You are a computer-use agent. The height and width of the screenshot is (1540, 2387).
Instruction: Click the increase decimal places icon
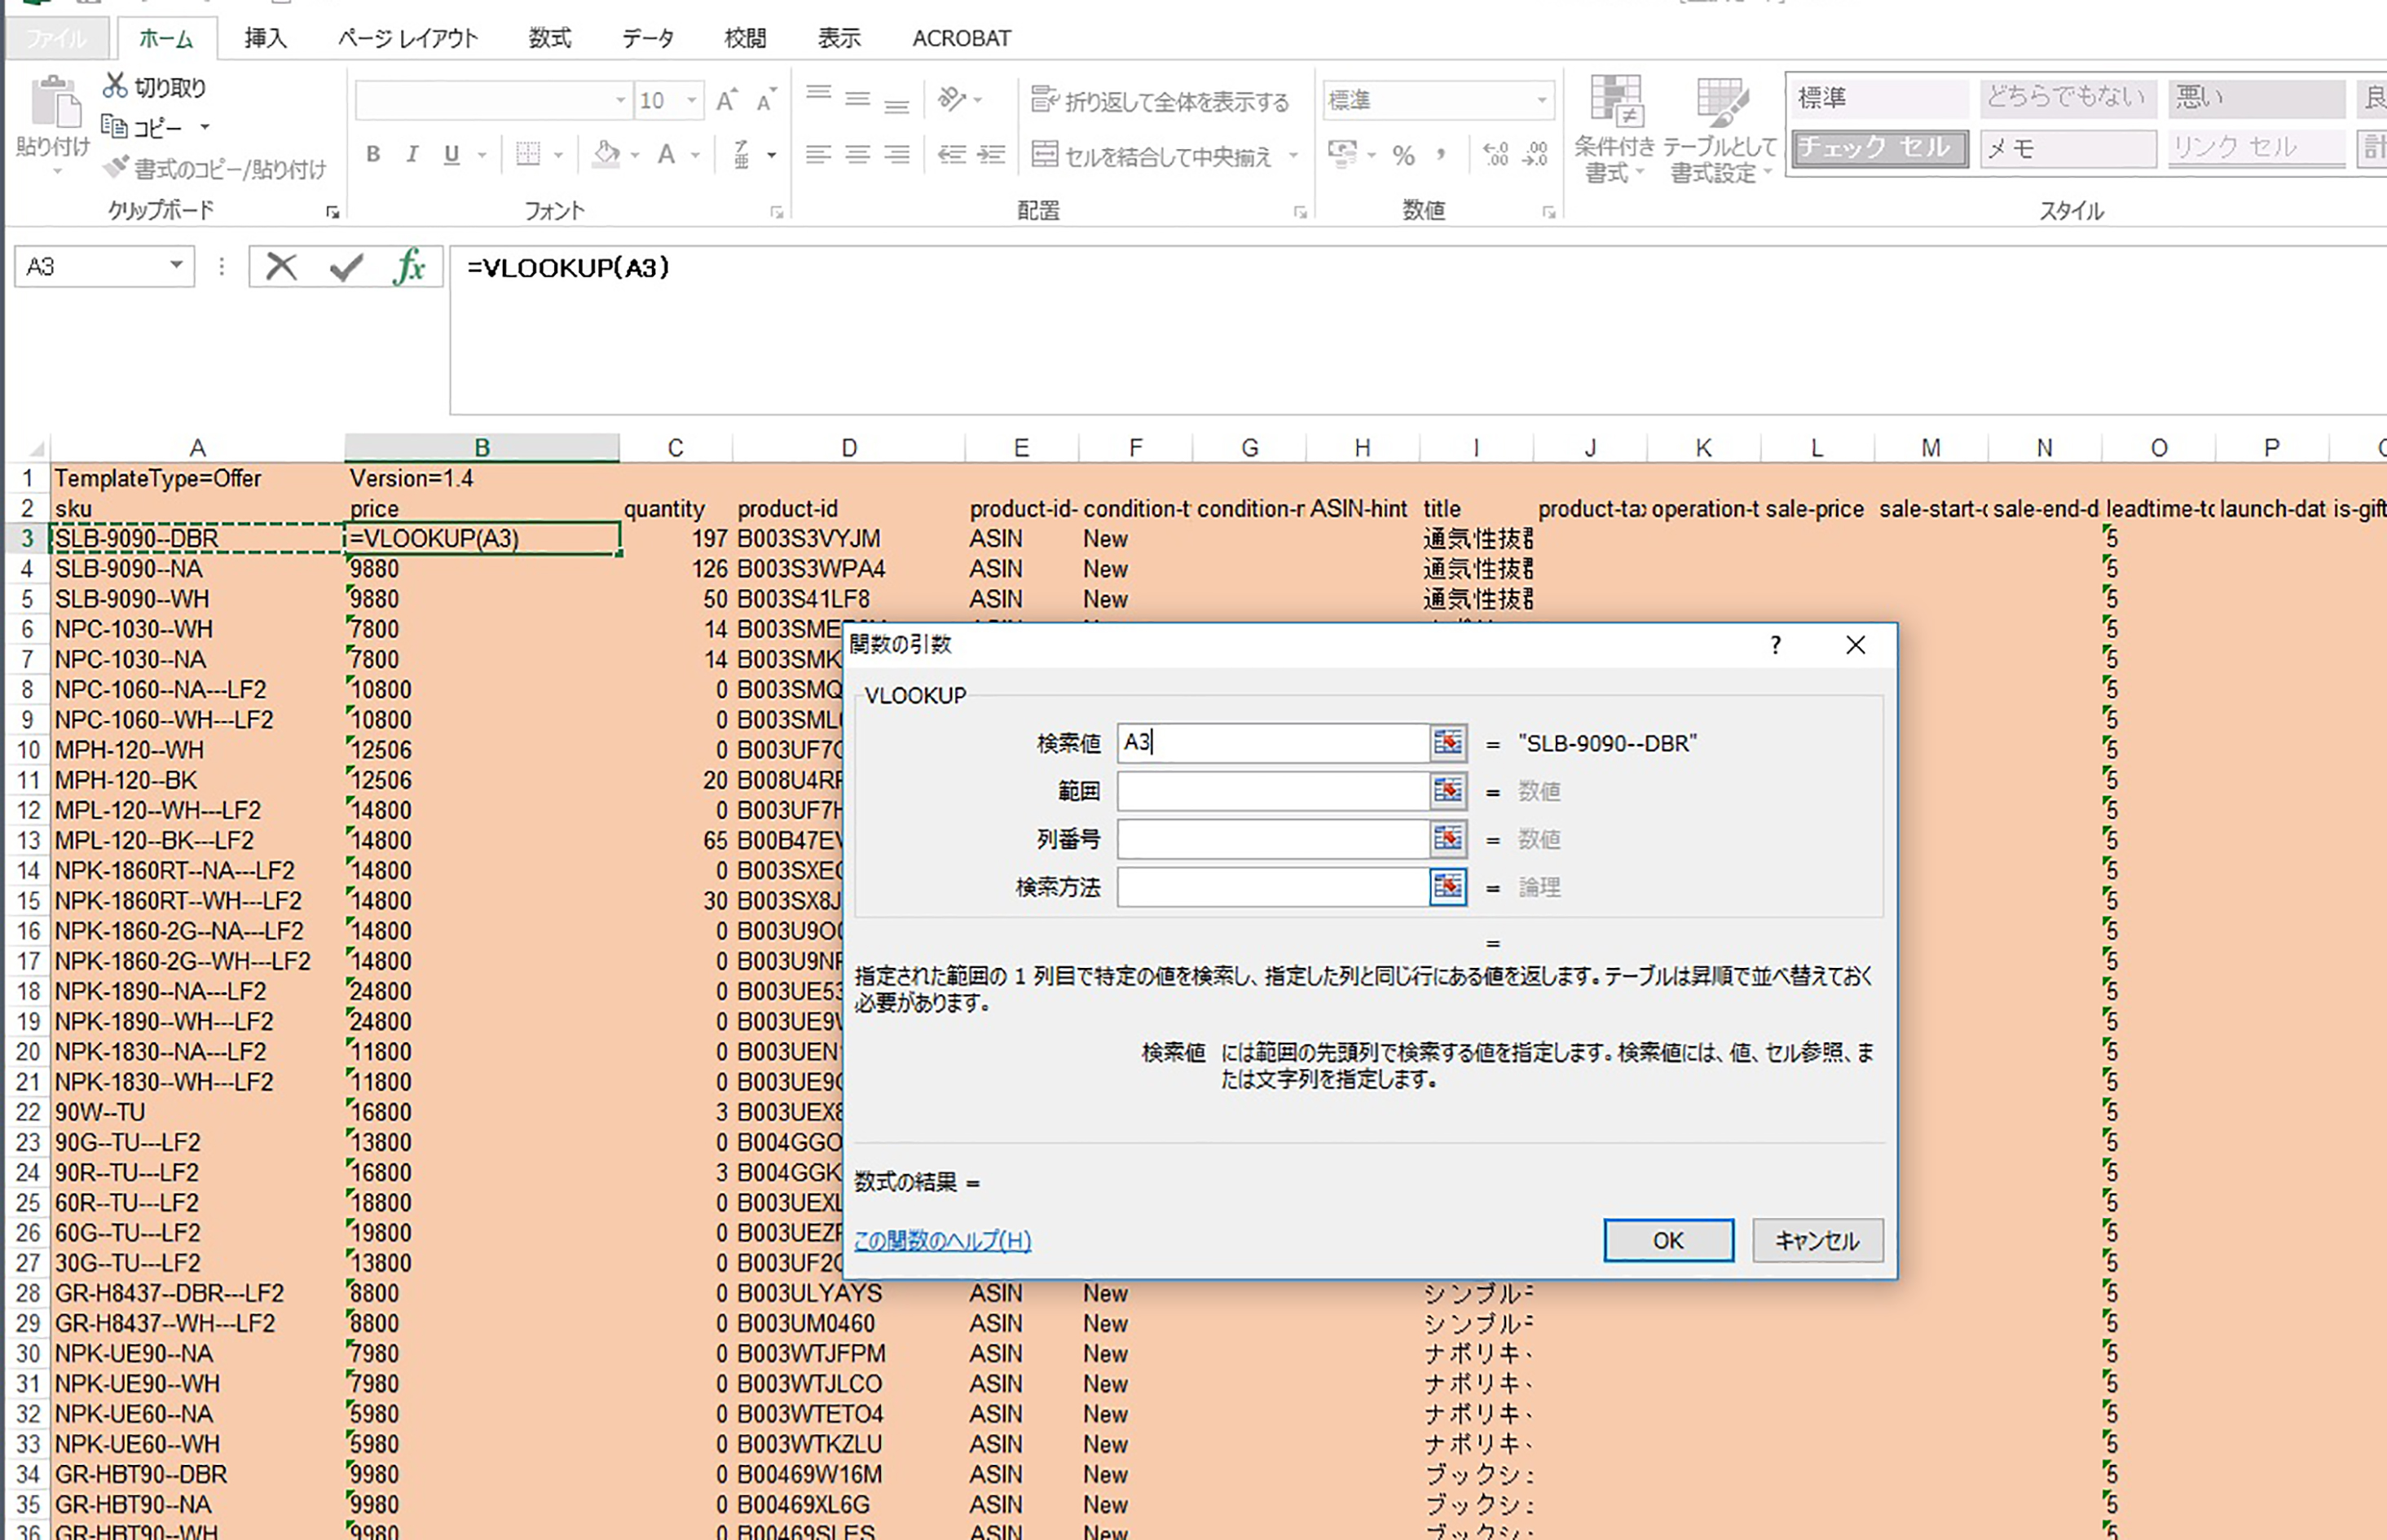1496,154
